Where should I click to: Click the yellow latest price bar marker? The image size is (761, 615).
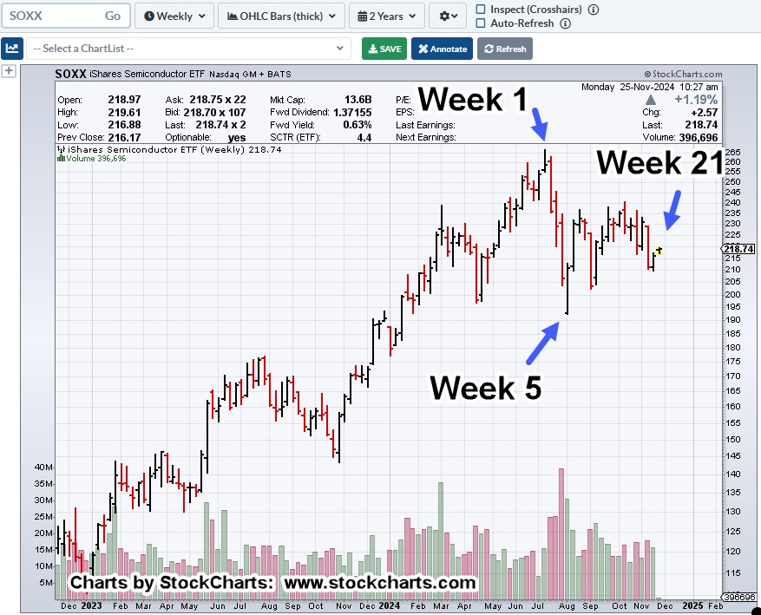tap(659, 250)
